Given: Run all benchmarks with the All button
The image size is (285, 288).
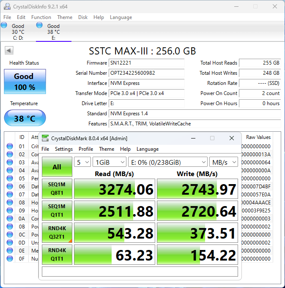Looking at the screenshot, I should pos(57,167).
